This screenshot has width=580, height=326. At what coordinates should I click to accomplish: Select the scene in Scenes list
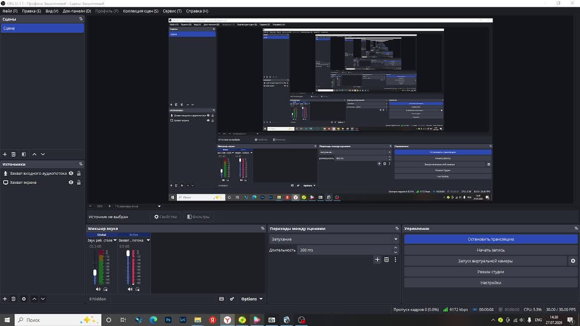coord(42,28)
